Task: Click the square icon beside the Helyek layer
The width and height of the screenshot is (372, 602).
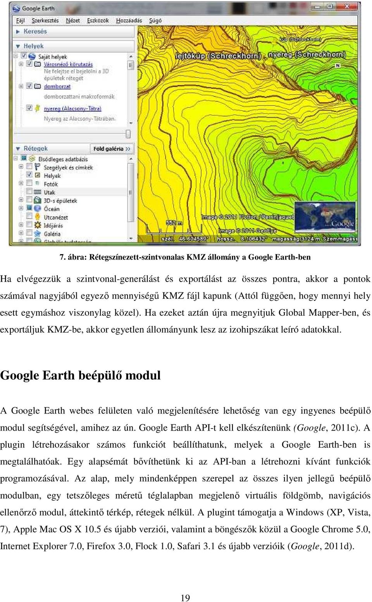Action: coord(38,175)
